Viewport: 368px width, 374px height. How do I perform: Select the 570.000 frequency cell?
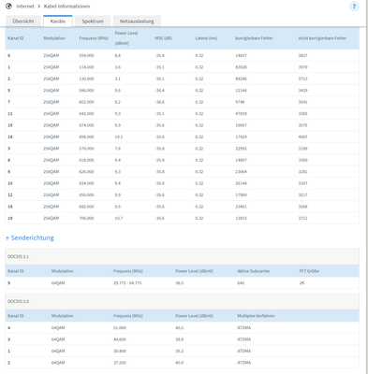86,149
